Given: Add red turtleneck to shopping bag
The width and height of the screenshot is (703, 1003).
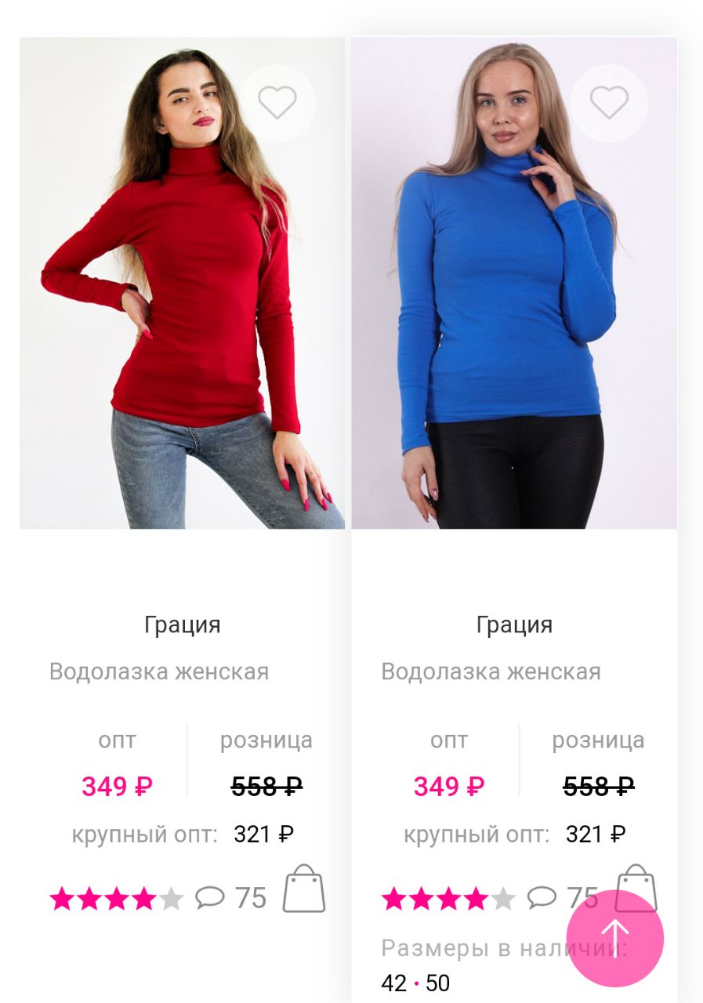Looking at the screenshot, I should click(304, 889).
